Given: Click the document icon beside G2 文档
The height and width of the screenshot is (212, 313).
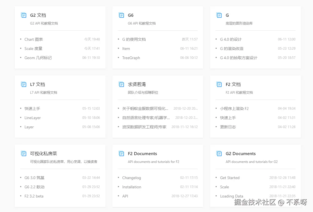Looking at the screenshot, I should (x=24, y=15).
